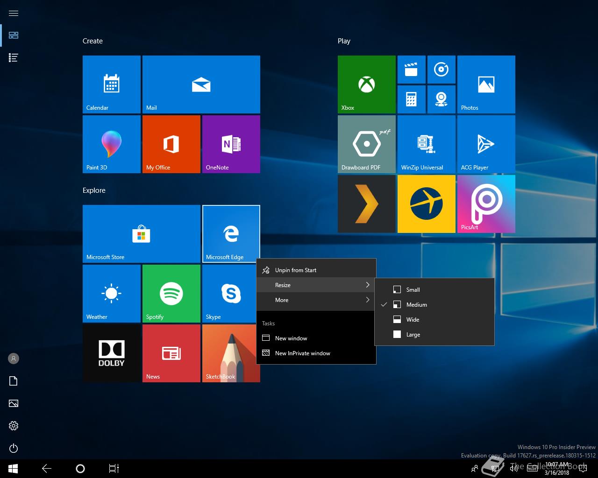Viewport: 598px width, 478px height.
Task: Open the Drawboard PDF tile
Action: coord(367,144)
